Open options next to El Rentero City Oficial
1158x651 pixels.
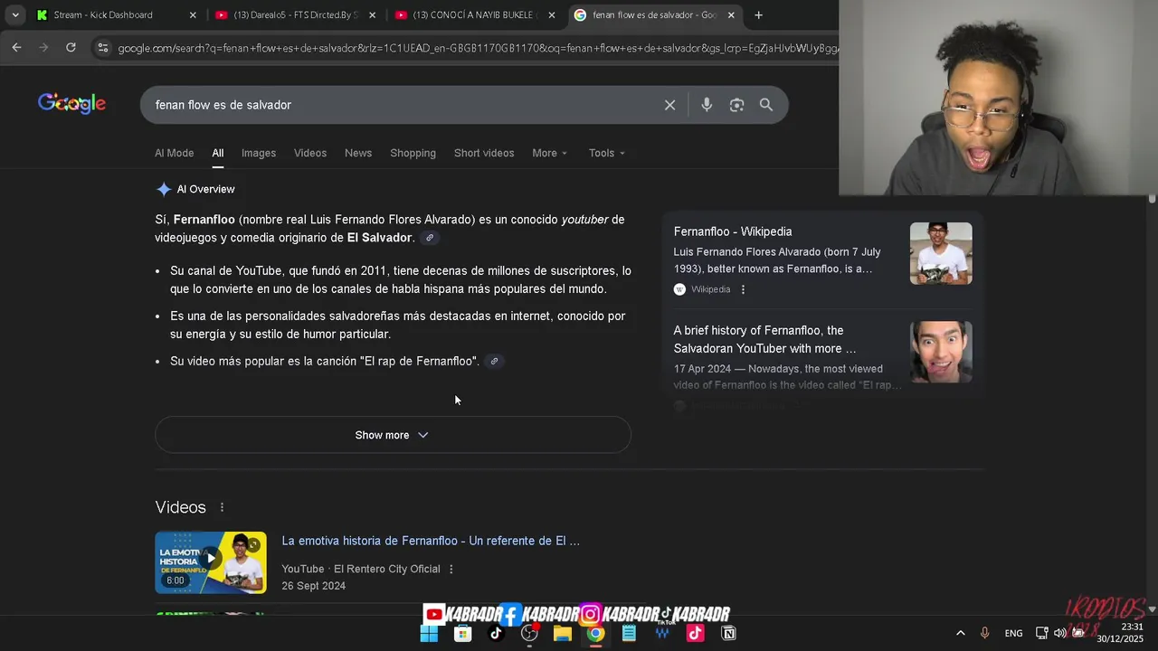tap(451, 569)
